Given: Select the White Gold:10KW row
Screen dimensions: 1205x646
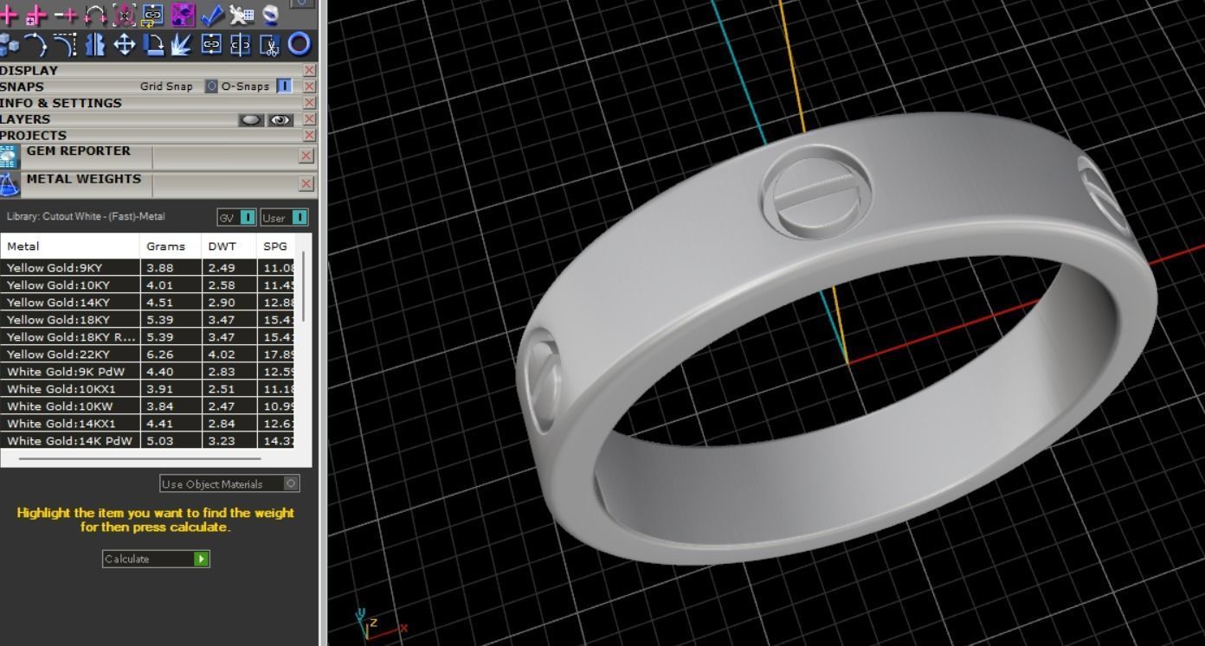Looking at the screenshot, I should 148,406.
